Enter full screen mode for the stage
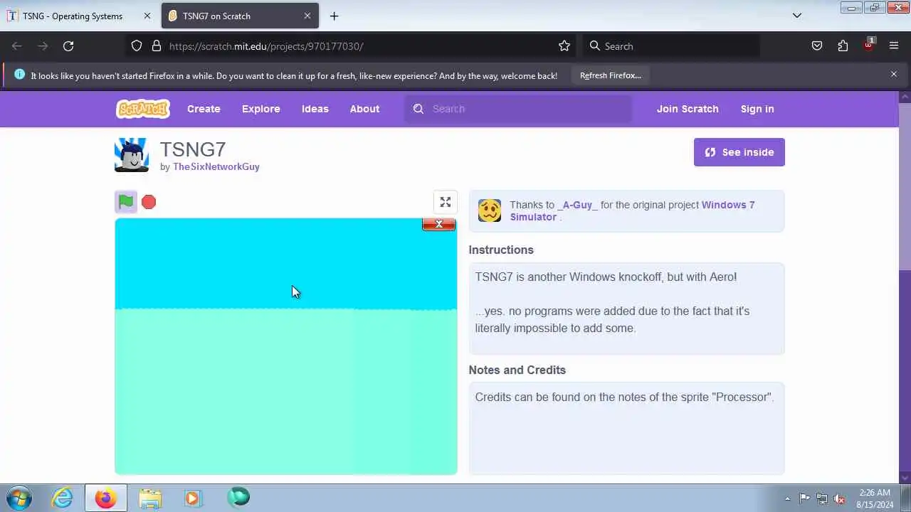Viewport: 911px width, 512px height. tap(446, 203)
